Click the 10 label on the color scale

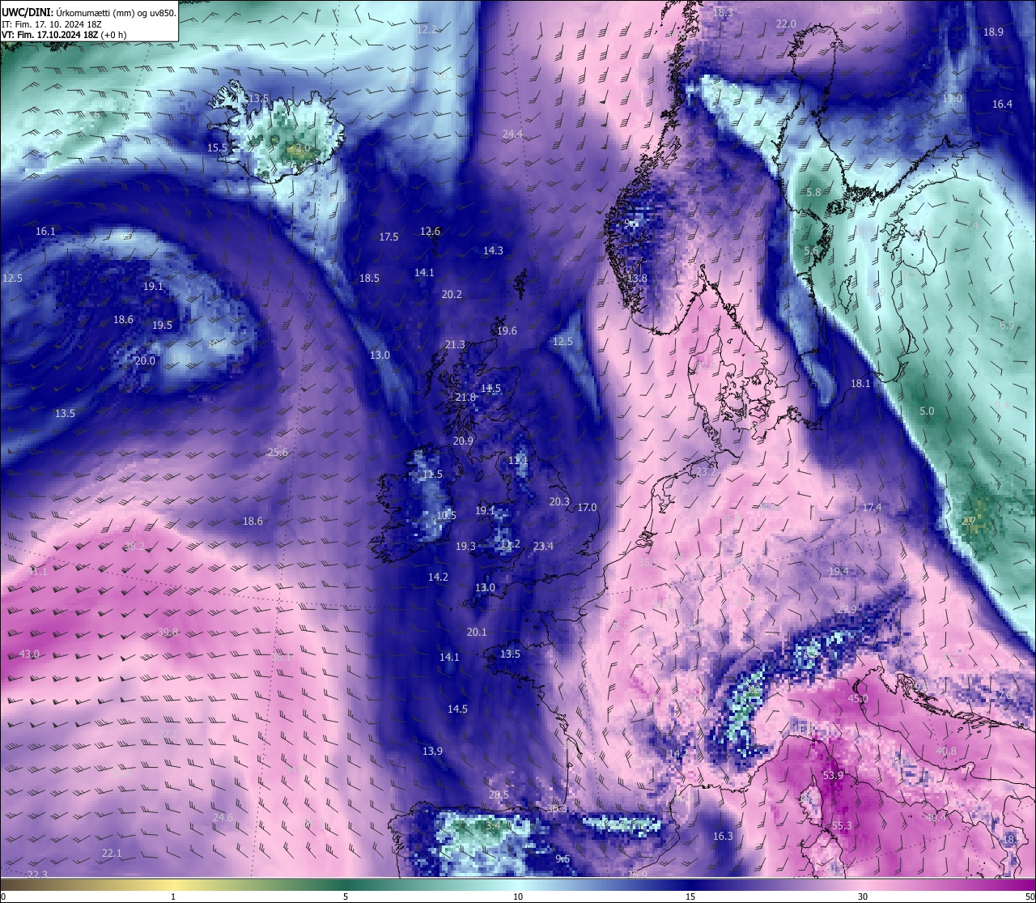517,897
